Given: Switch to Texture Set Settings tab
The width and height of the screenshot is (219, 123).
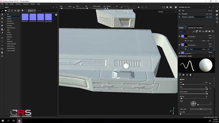Looking at the screenshot, I should pyautogui.click(x=195, y=28).
